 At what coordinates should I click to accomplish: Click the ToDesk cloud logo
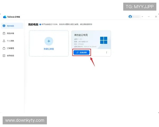[5, 17]
